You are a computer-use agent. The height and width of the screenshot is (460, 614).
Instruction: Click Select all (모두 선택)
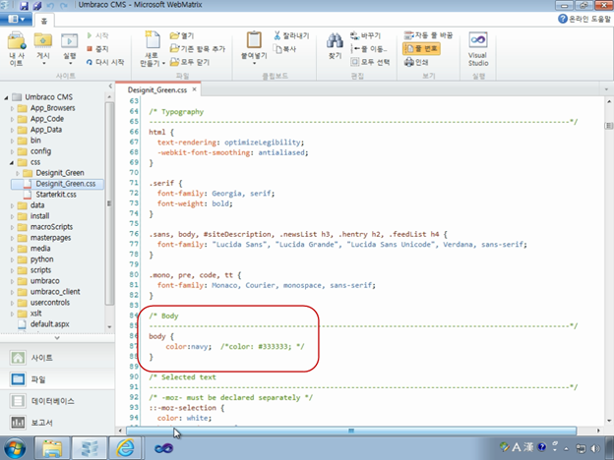(x=370, y=62)
